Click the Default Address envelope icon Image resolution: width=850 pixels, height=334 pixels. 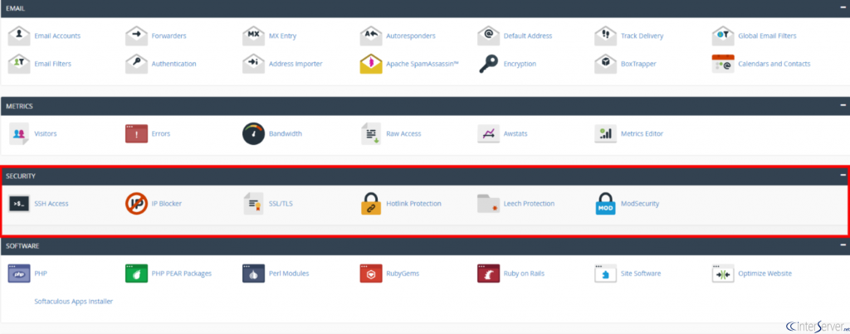[488, 36]
